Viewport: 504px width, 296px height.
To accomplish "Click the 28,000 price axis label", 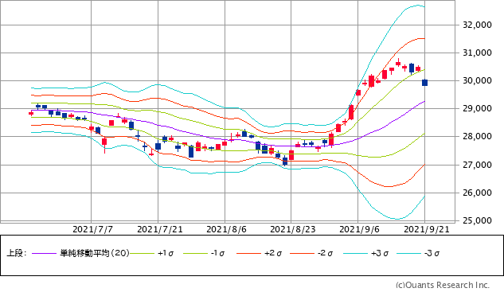I will pyautogui.click(x=477, y=137).
